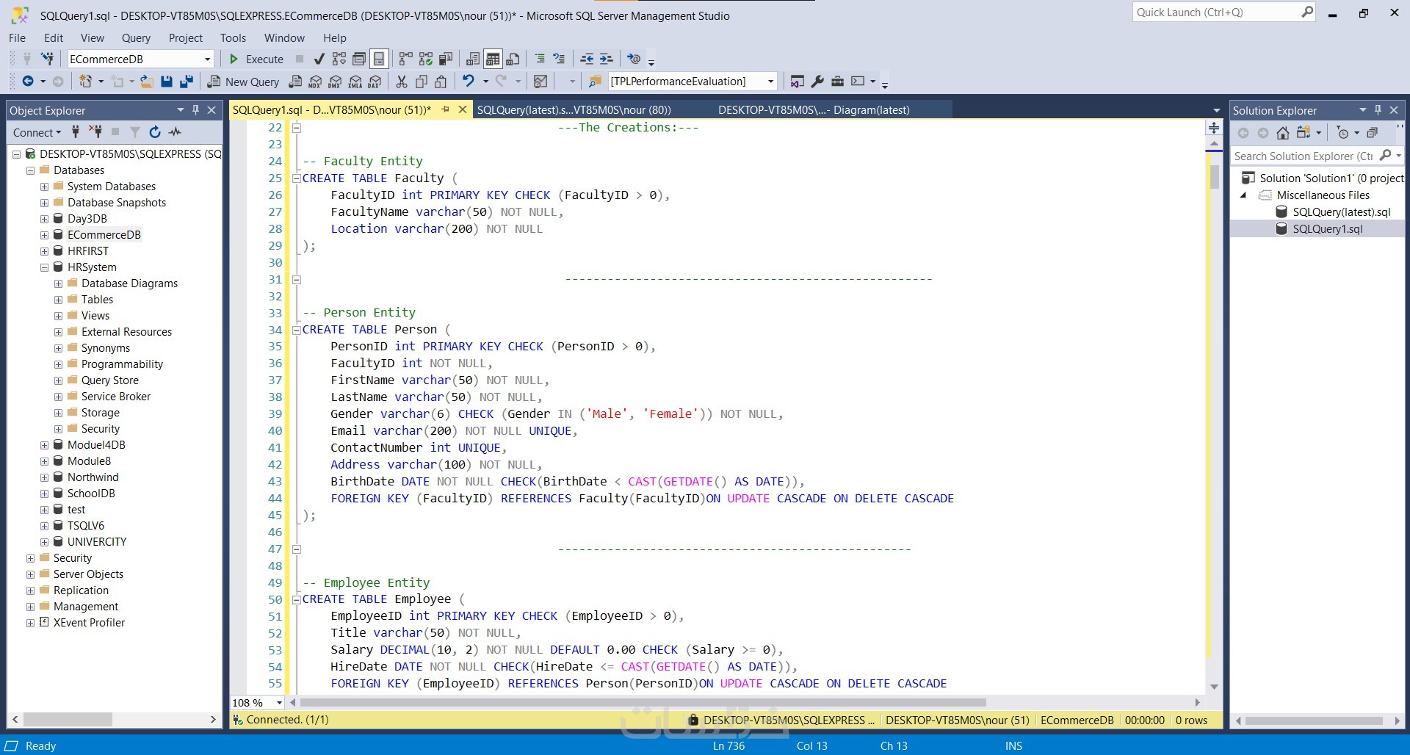Open the ECommerceDB database dropdown
This screenshot has height=755, width=1410.
[x=207, y=59]
